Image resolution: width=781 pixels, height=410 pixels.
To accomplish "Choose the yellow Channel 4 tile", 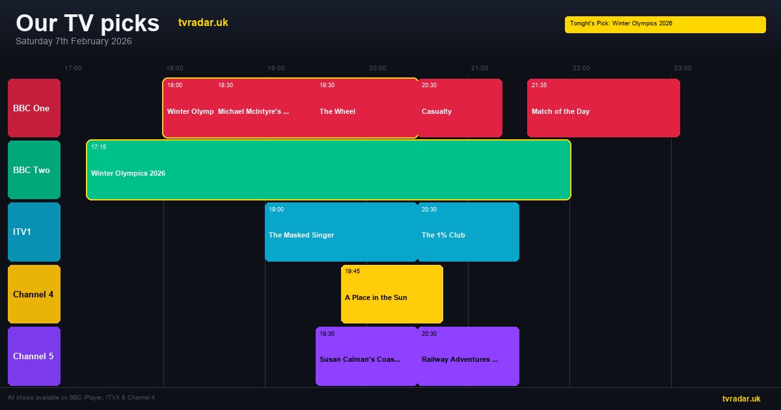I will click(34, 294).
